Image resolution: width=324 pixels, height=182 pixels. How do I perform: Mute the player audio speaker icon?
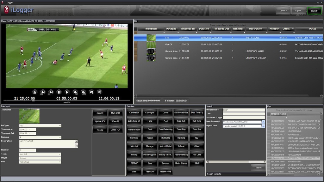pyautogui.click(x=100, y=92)
